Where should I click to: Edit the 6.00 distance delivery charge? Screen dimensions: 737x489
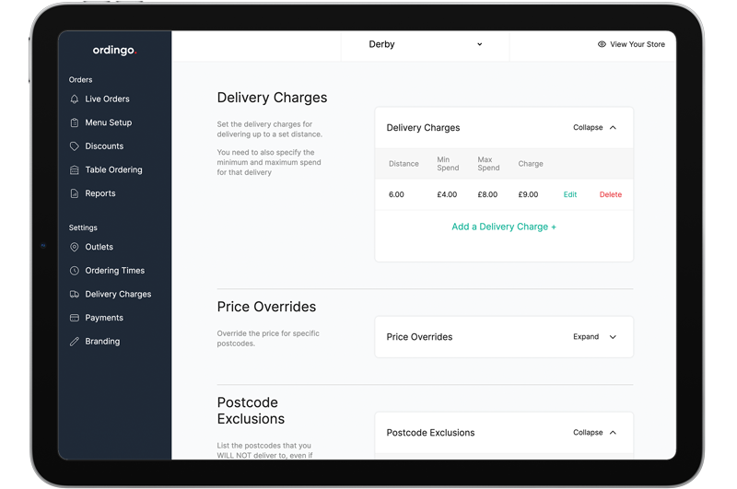(570, 194)
